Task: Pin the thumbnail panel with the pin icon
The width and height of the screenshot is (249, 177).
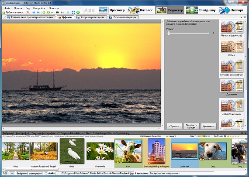Action: click(242, 133)
